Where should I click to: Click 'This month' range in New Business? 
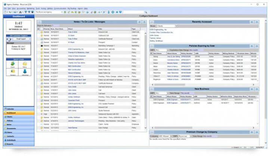tap(185, 93)
